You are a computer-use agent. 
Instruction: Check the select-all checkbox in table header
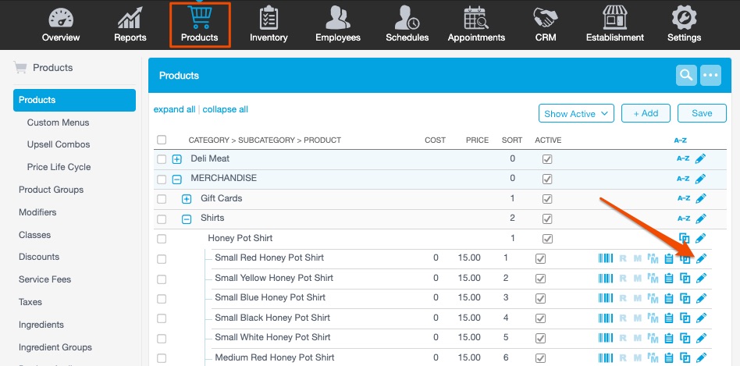click(162, 140)
